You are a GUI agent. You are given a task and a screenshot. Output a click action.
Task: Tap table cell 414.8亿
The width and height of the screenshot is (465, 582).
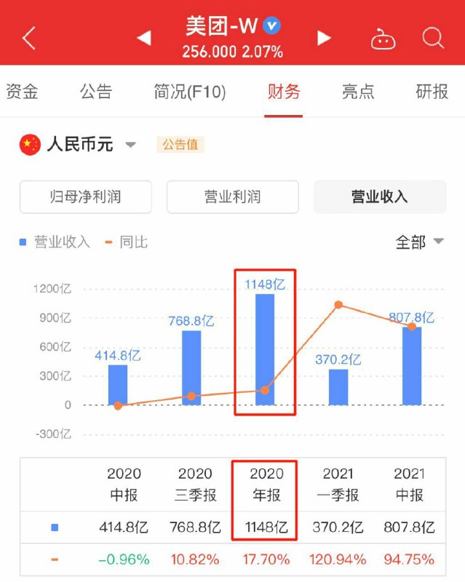click(124, 527)
